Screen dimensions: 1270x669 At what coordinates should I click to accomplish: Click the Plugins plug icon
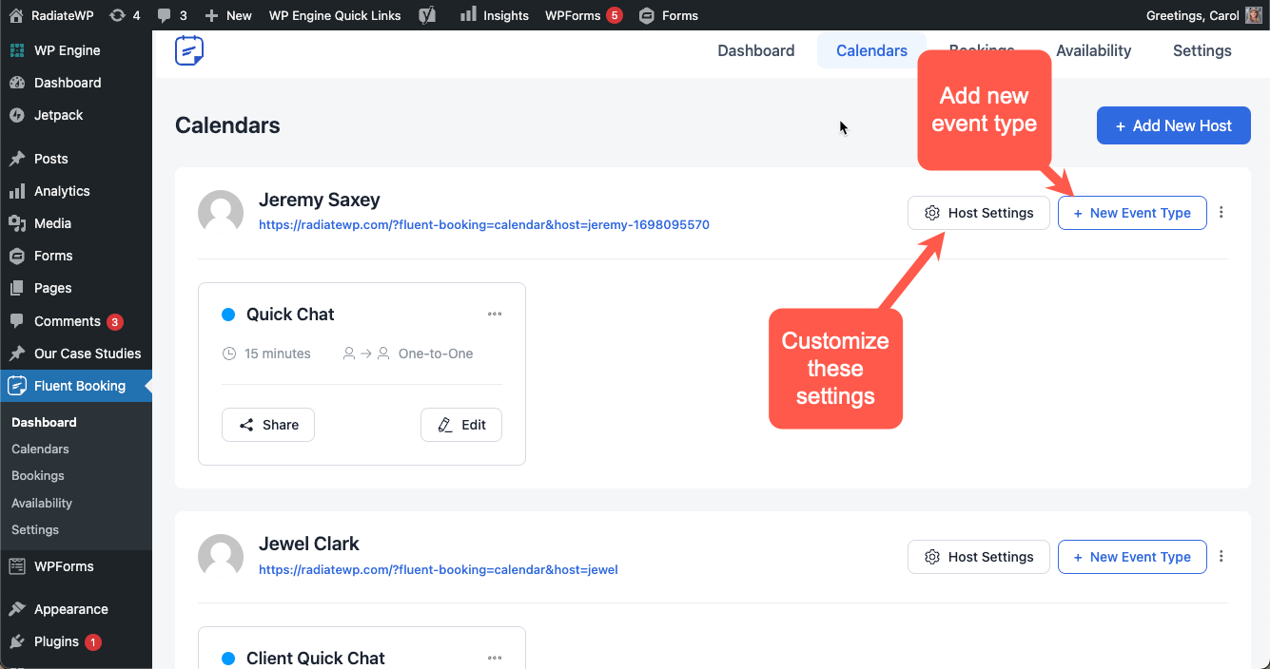(17, 641)
